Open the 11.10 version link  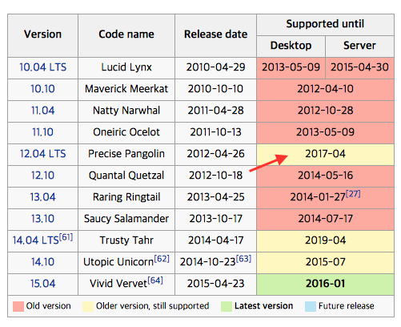(42, 132)
